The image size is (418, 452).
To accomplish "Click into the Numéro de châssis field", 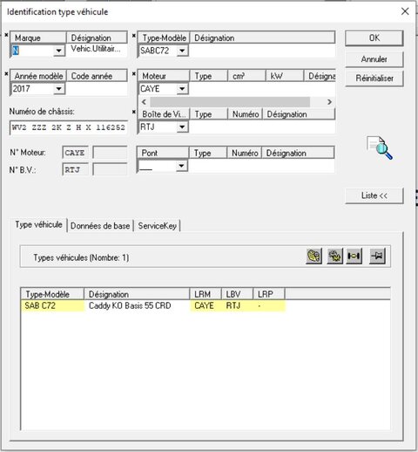I will pos(69,127).
